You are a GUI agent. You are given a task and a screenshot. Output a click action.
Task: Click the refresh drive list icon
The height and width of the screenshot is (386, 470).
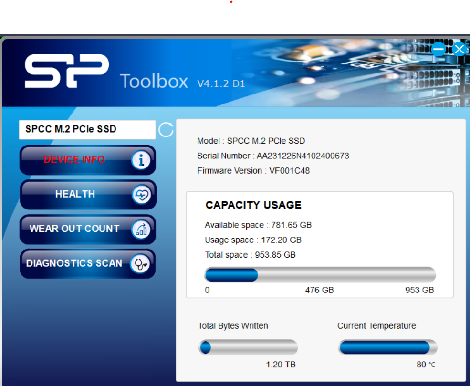point(166,129)
